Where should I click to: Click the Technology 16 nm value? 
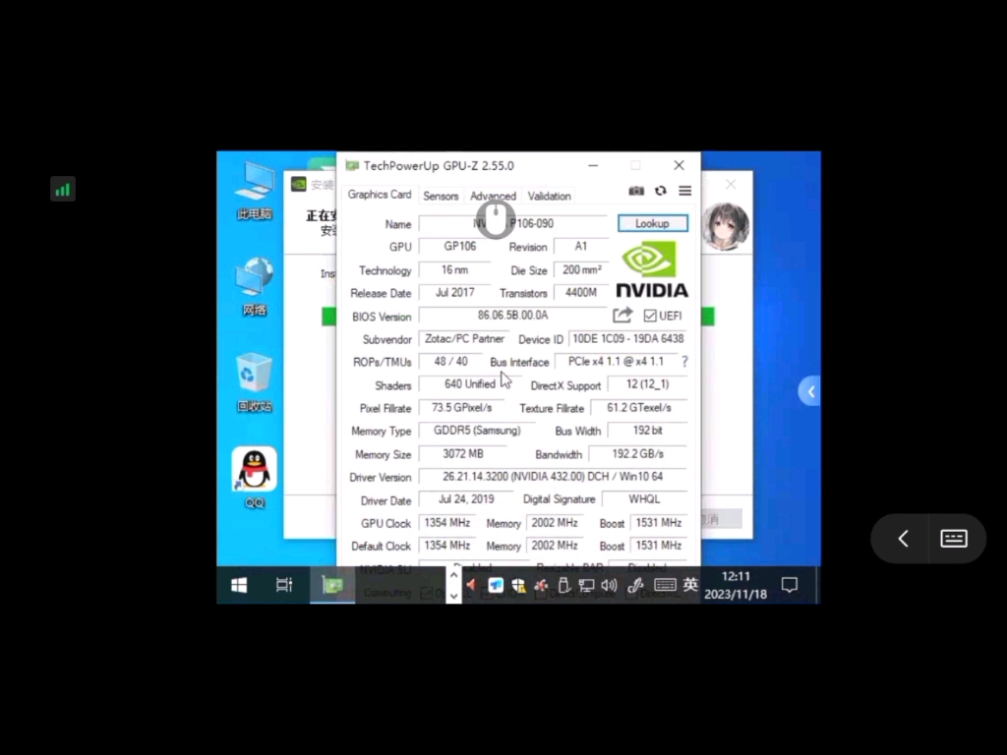tap(454, 270)
